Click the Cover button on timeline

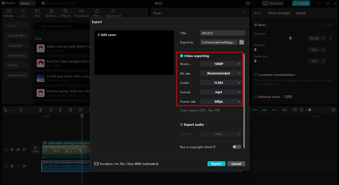click(x=35, y=149)
